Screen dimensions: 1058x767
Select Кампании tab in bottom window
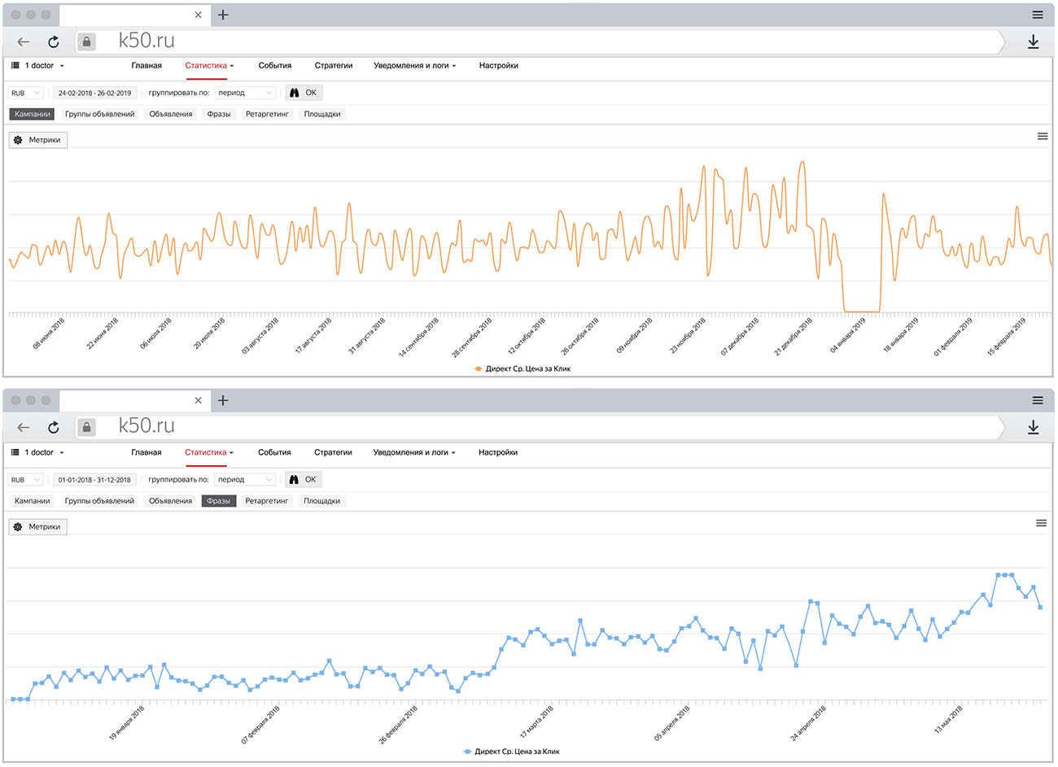point(33,501)
